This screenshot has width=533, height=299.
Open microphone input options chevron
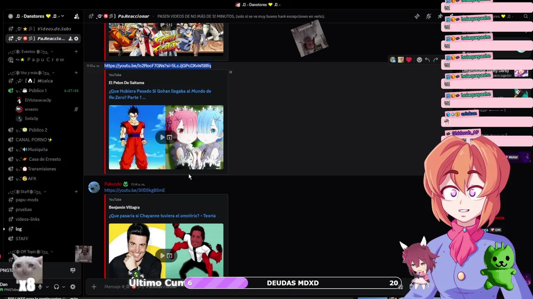47,287
